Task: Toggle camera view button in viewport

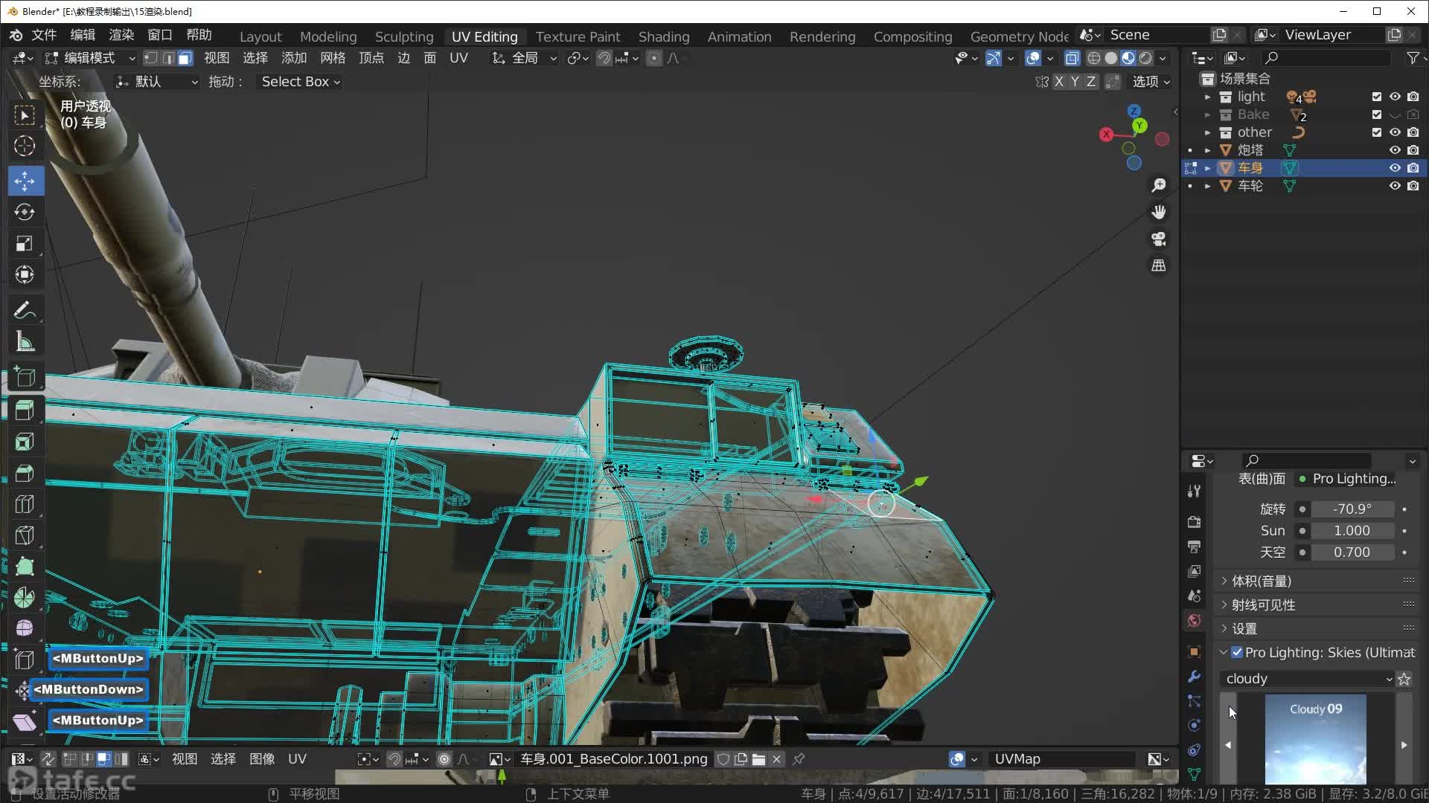Action: (x=1158, y=239)
